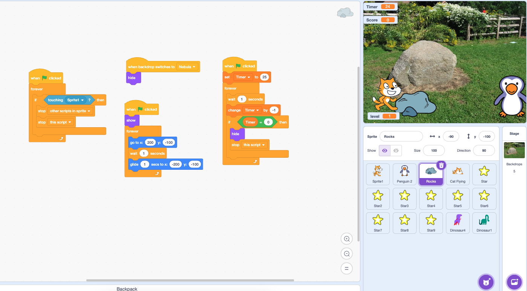Edit the change Timer by -1 value
This screenshot has height=291, width=527.
click(274, 110)
